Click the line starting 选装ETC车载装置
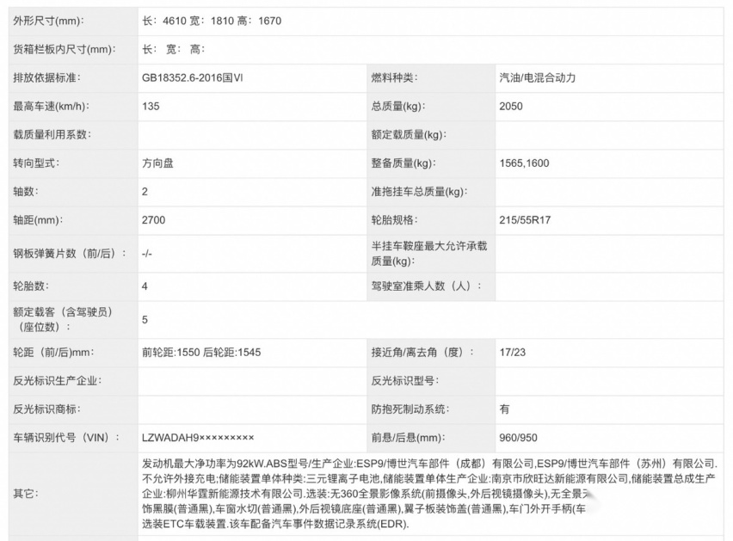The image size is (733, 541). pyautogui.click(x=275, y=524)
